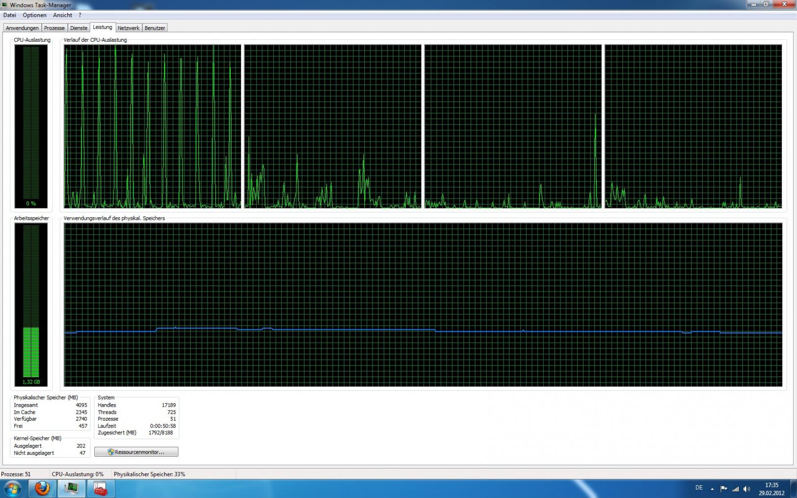The image size is (797, 498).
Task: Click Insgesamt value 4095
Action: click(x=81, y=406)
